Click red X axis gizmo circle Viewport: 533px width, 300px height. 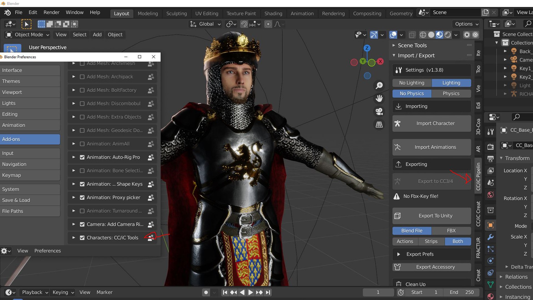point(380,61)
